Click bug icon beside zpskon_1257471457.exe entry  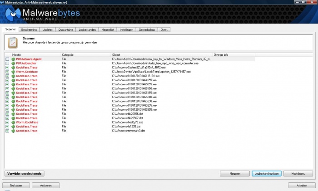[13, 72]
